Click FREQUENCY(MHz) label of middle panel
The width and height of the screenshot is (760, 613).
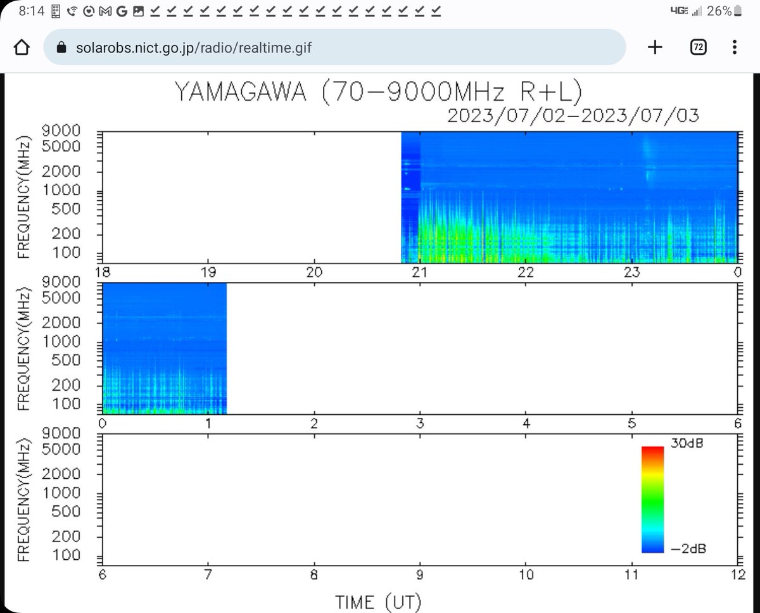[24, 348]
